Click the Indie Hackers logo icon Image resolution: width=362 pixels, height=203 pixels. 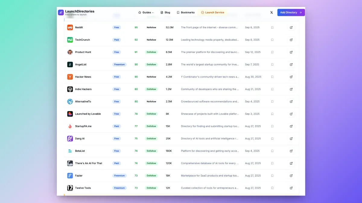pos(70,89)
